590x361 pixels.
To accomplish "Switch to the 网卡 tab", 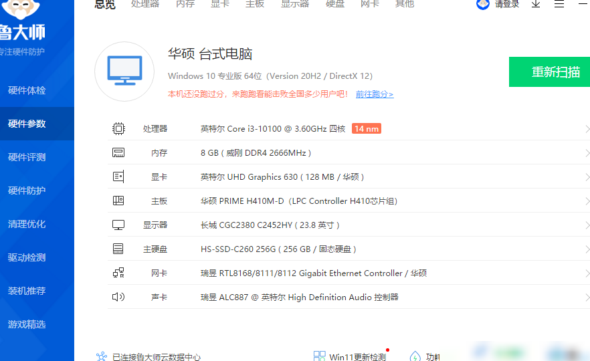I will point(370,4).
